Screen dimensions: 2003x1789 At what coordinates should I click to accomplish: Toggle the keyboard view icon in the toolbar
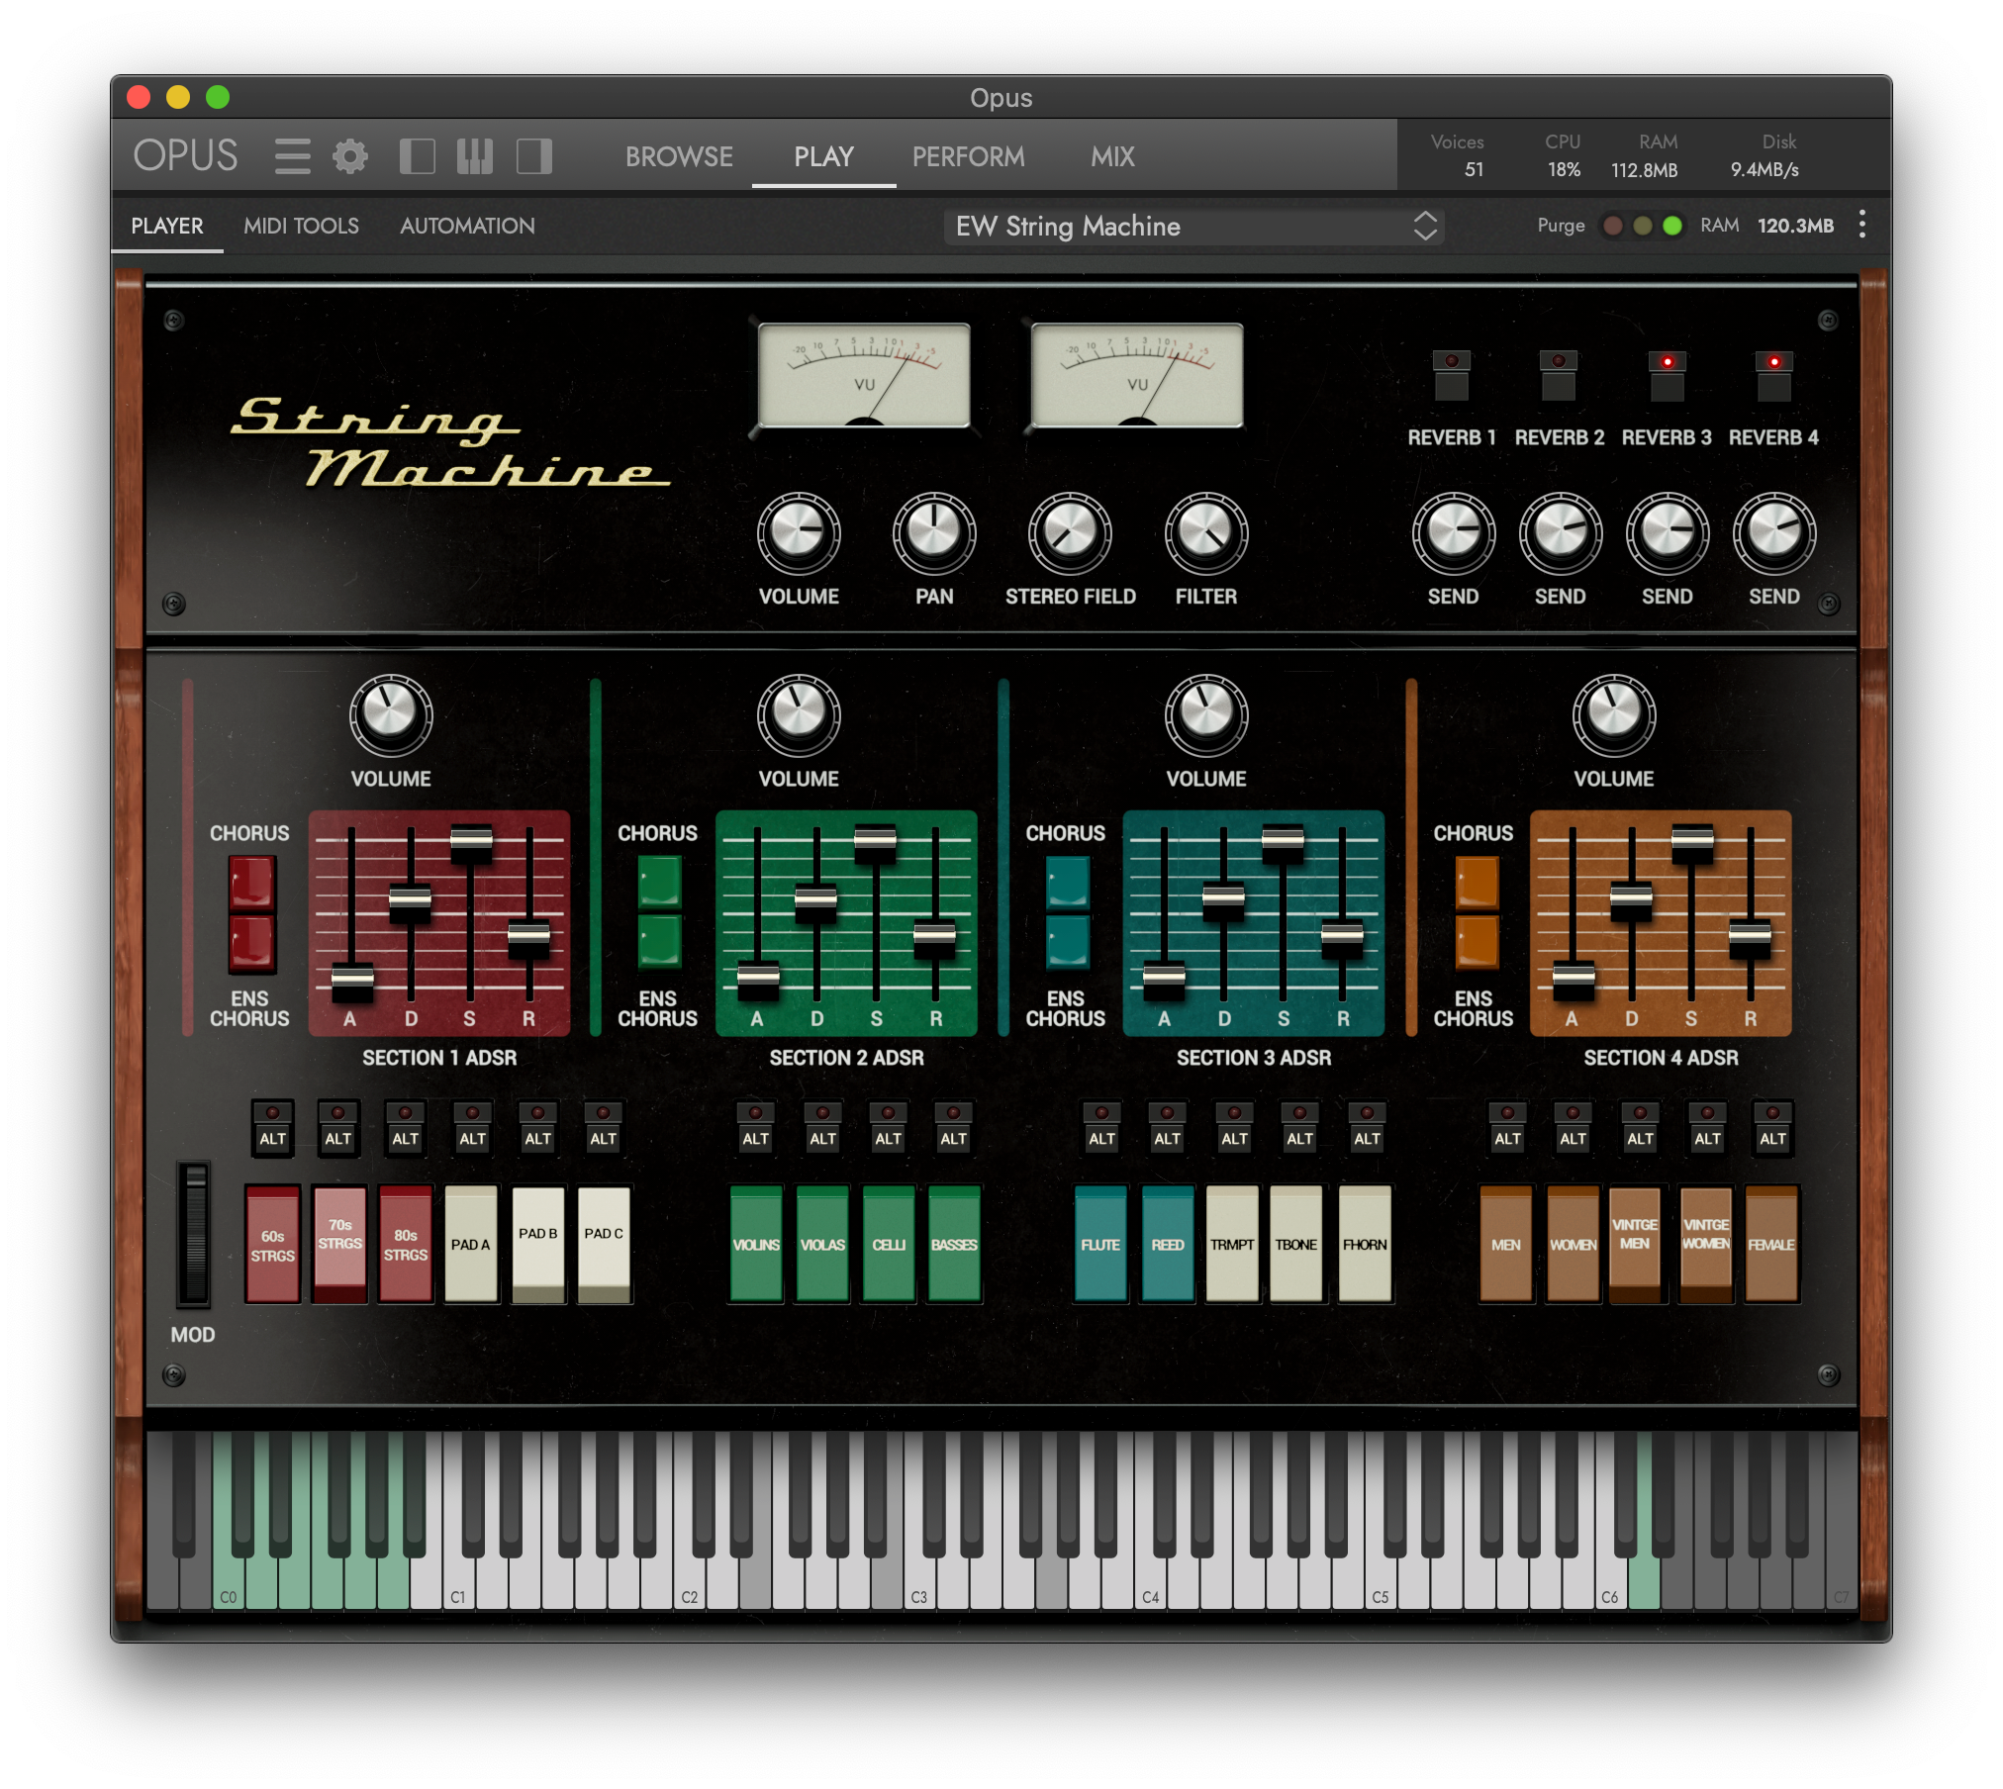pyautogui.click(x=474, y=155)
